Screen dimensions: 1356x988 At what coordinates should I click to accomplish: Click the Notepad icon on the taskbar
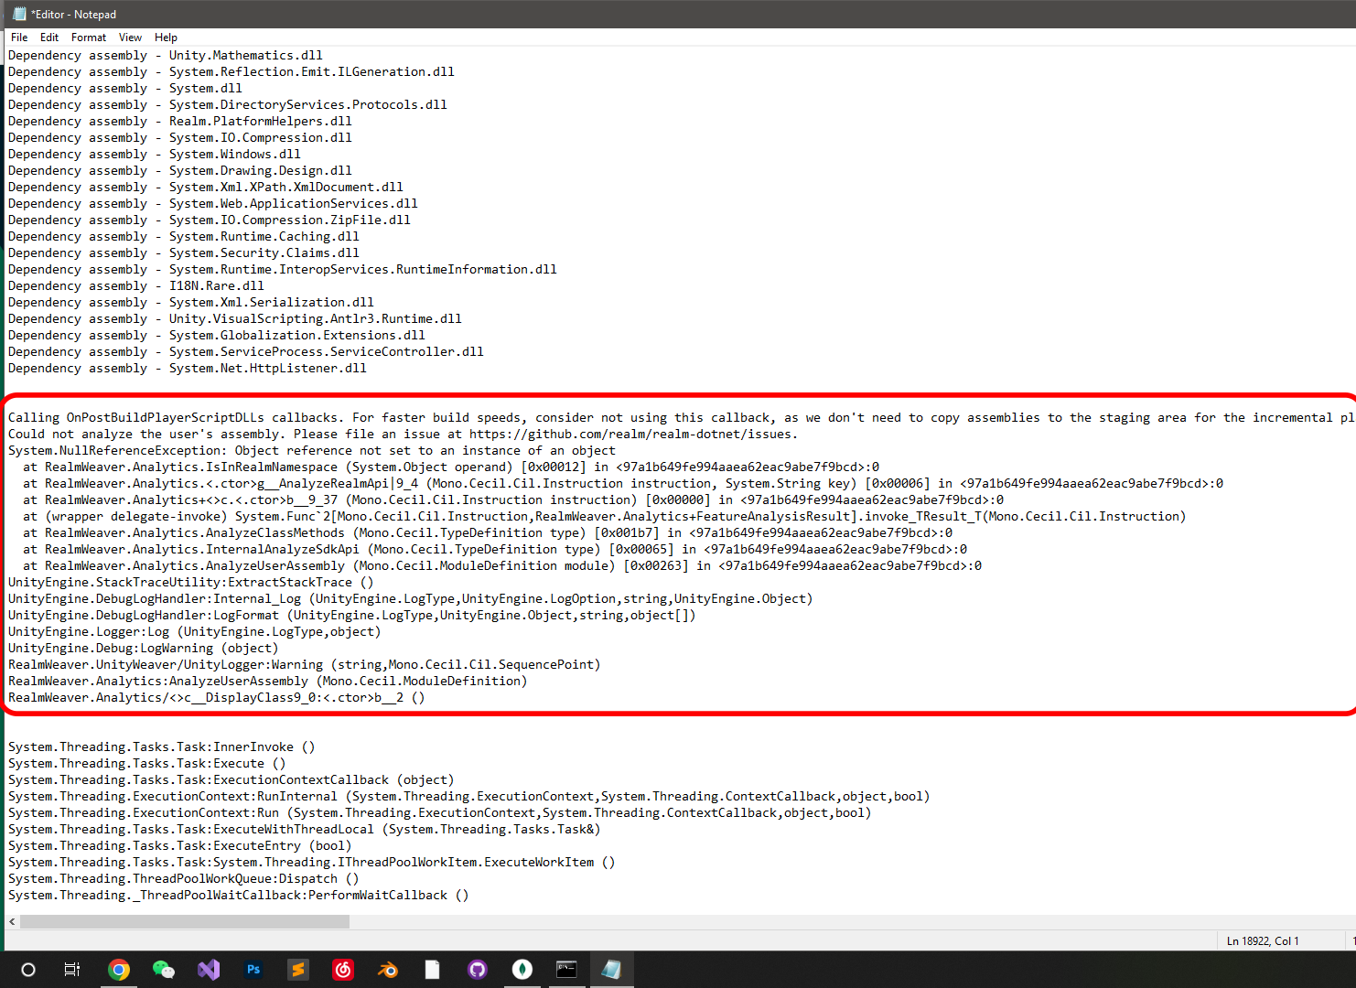tap(612, 970)
